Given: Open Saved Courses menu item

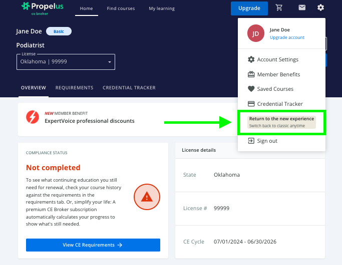Looking at the screenshot, I should [275, 89].
